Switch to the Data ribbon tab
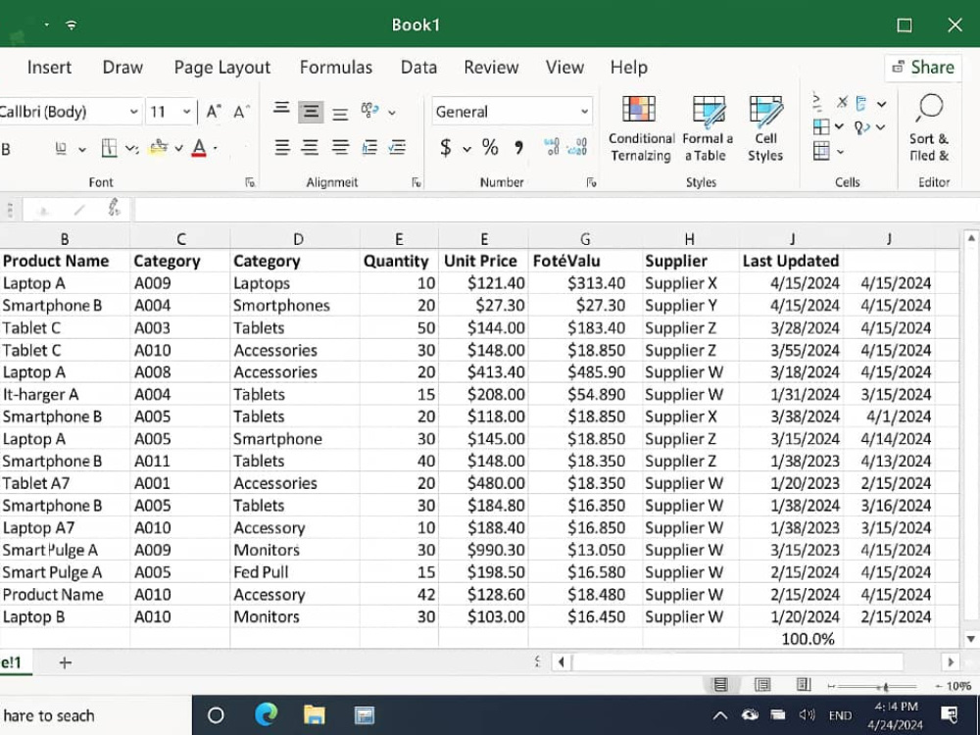The height and width of the screenshot is (735, 980). pos(418,67)
